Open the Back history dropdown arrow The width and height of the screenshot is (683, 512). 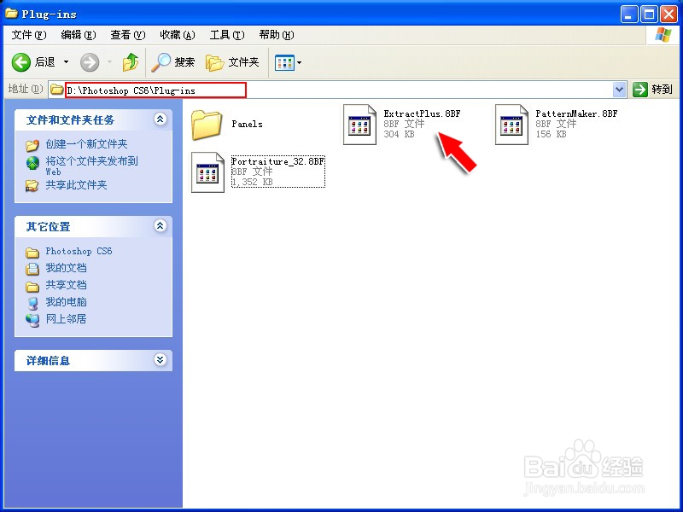67,62
